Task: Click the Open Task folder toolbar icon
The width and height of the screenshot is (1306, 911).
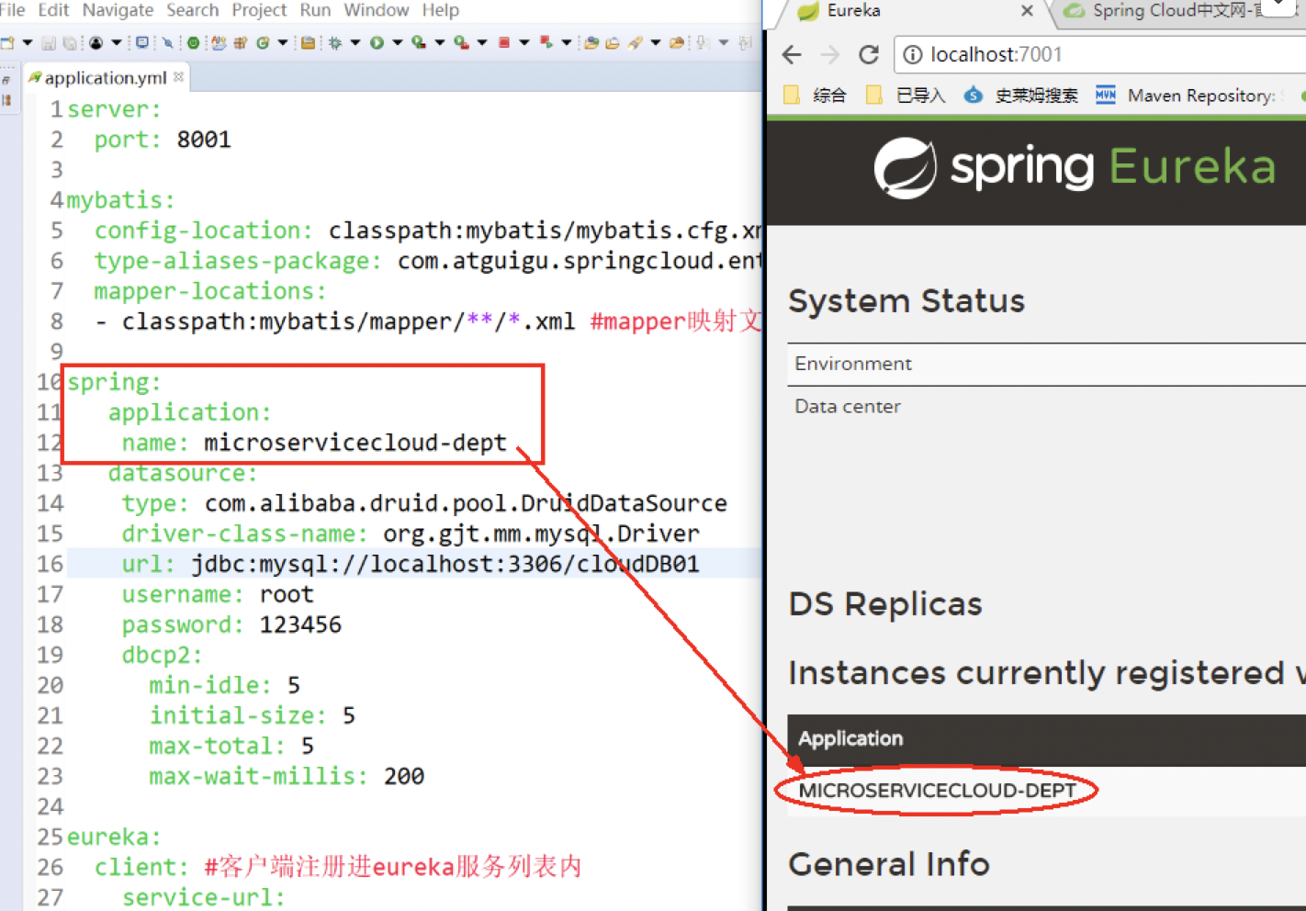Action: tap(613, 42)
